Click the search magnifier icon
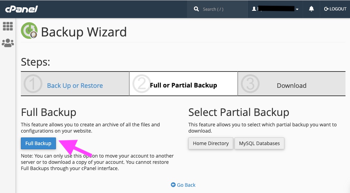This screenshot has width=350, height=193. tap(196, 9)
